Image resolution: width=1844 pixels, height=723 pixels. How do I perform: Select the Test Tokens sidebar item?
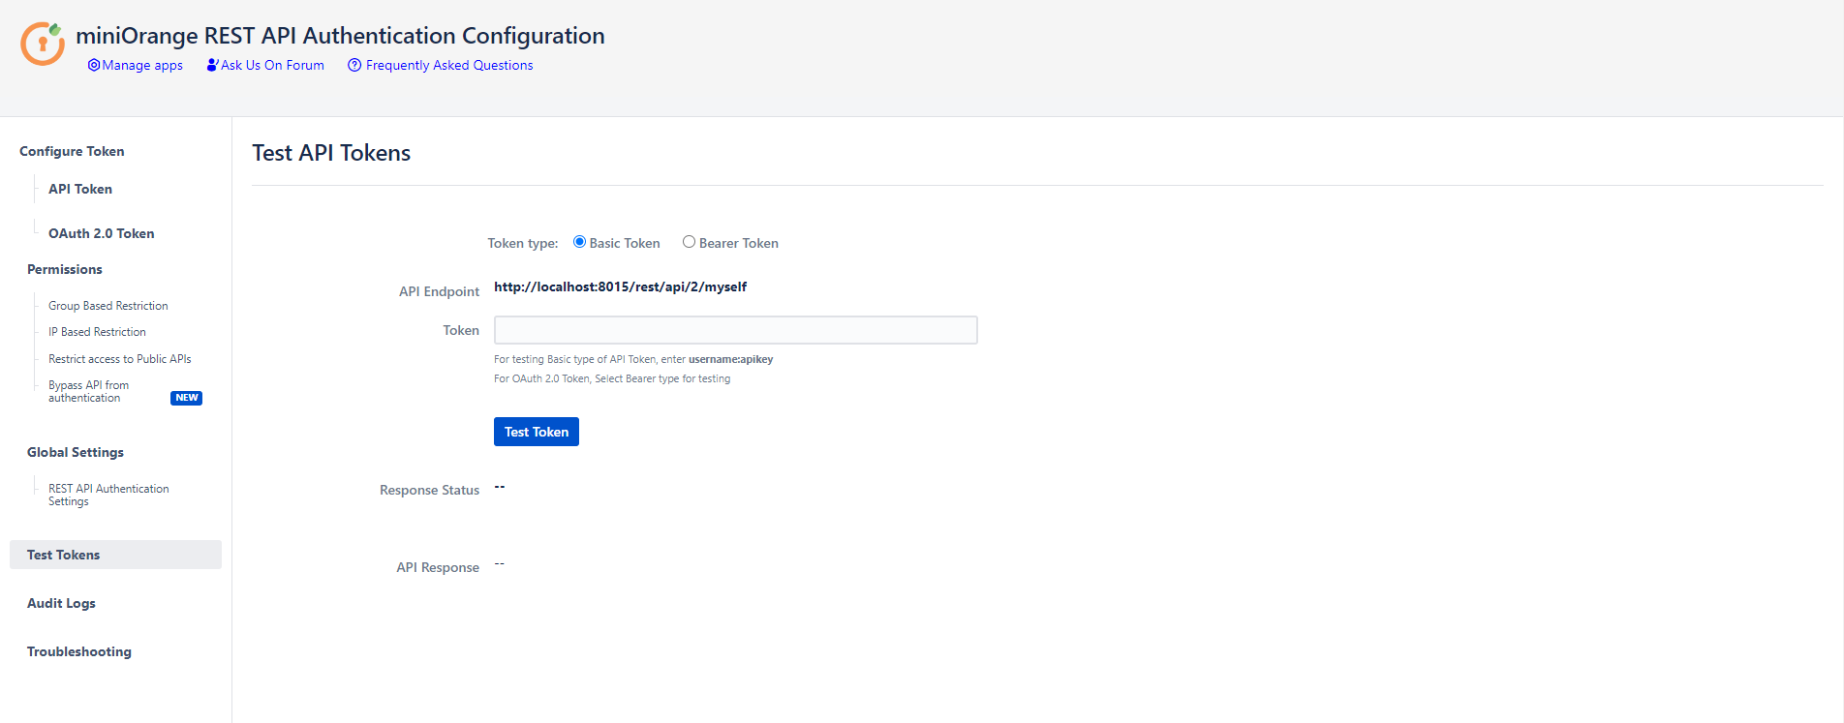115,555
